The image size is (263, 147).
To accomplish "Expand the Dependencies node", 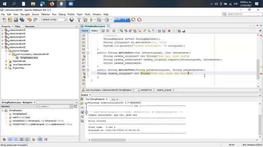I will pos(6,61).
